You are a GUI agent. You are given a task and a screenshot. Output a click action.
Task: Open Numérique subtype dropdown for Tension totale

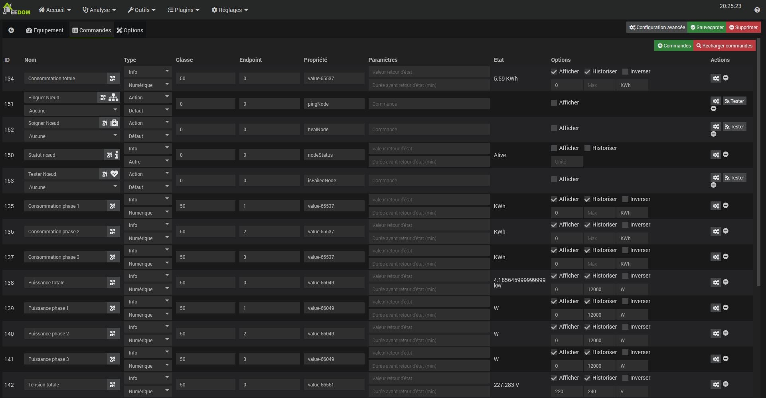pos(148,391)
